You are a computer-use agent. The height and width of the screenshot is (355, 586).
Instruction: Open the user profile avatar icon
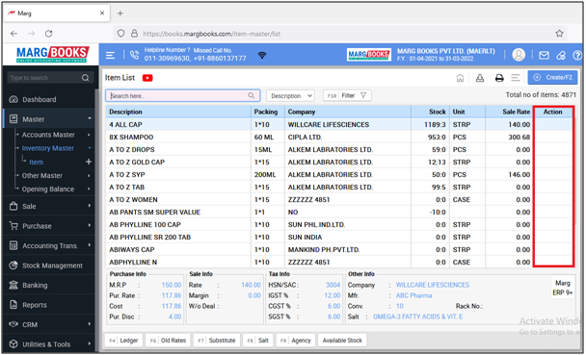click(519, 55)
